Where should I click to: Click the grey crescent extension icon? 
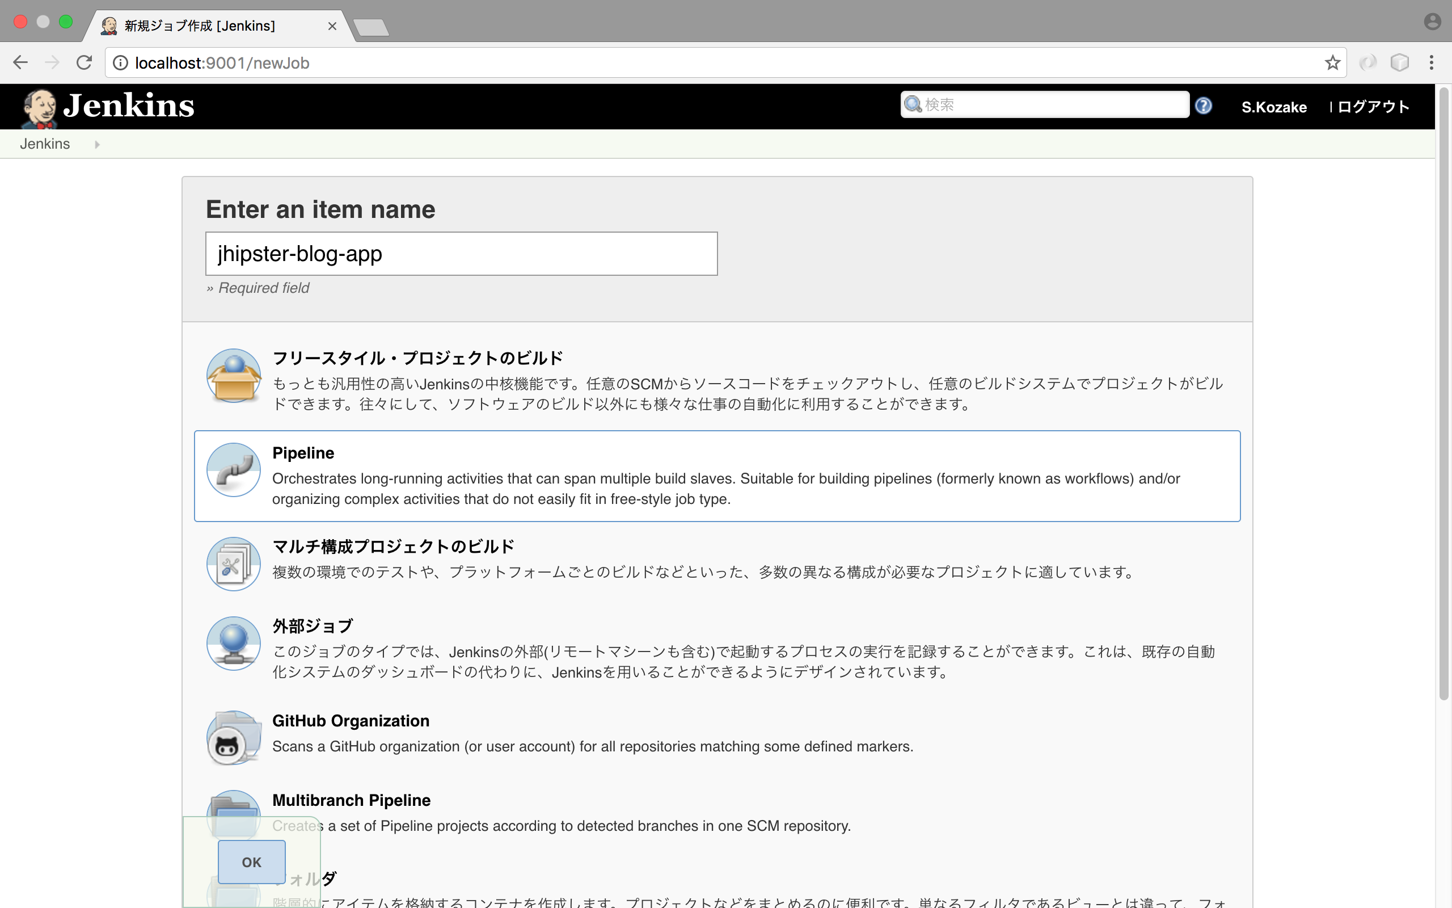(1367, 62)
